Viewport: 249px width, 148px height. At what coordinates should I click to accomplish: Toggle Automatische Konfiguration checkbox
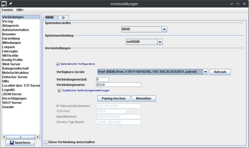58,64
